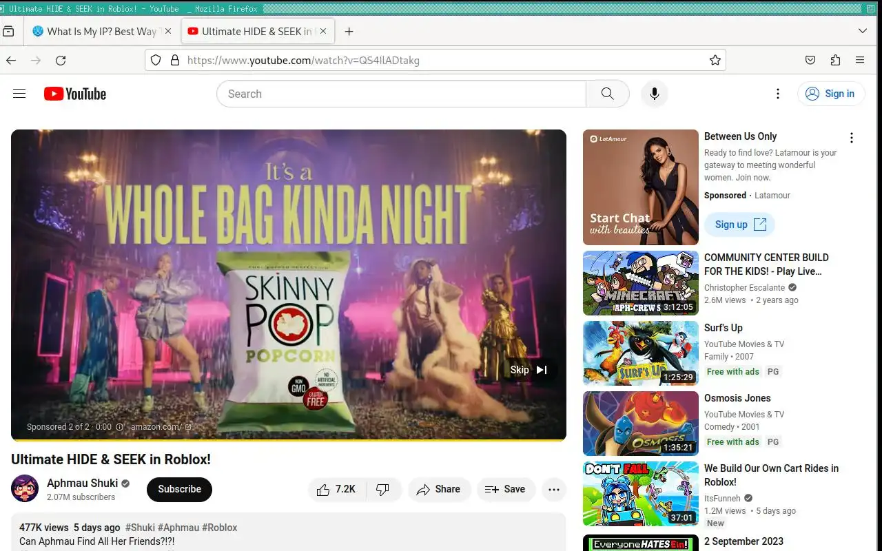Start voice search with microphone icon

point(655,94)
